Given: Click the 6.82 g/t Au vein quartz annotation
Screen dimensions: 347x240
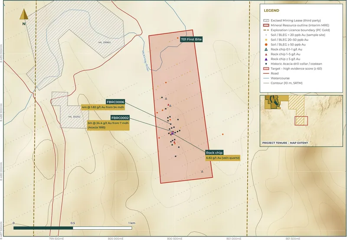Looking at the screenshot, I should [x=223, y=158].
